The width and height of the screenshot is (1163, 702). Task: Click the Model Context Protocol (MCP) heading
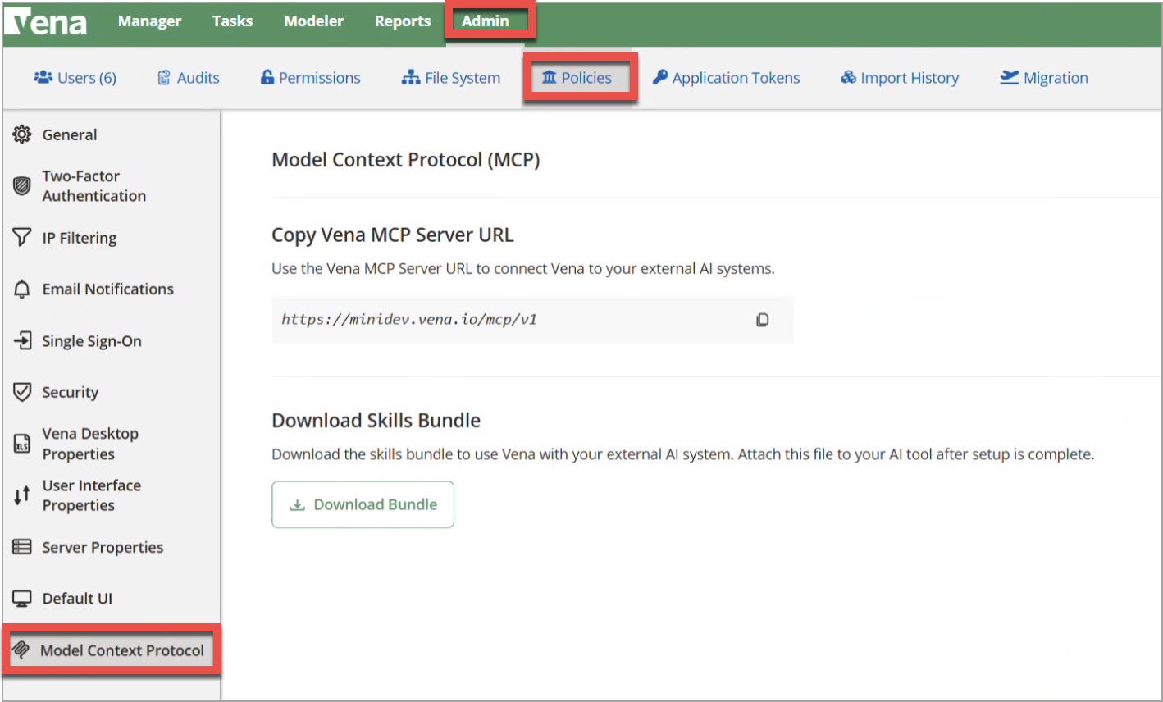(x=406, y=160)
